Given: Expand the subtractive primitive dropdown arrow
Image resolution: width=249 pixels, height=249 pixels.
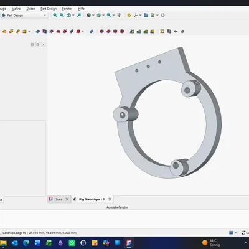Looking at the screenshot, I should [x=83, y=31].
